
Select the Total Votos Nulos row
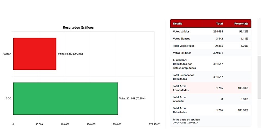point(210,46)
